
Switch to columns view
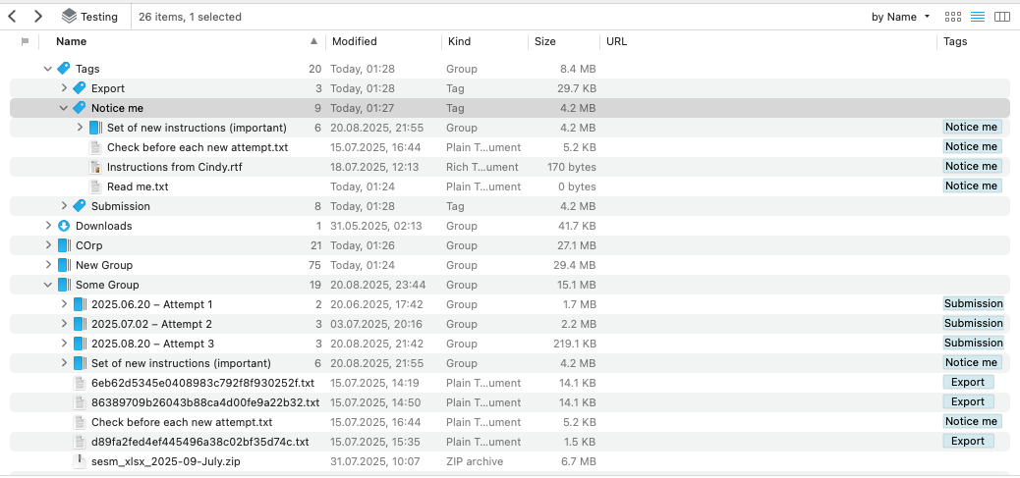[1002, 17]
